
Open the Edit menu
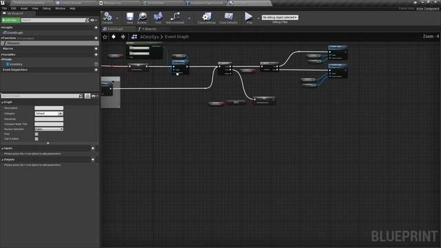click(14, 8)
